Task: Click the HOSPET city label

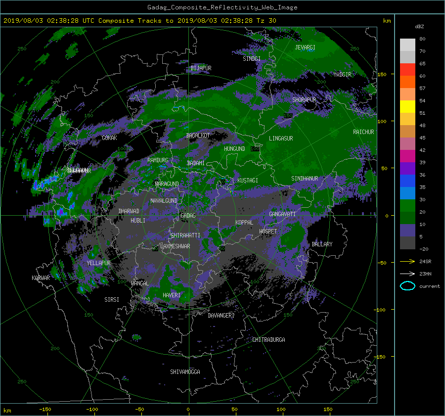Action: click(x=268, y=231)
